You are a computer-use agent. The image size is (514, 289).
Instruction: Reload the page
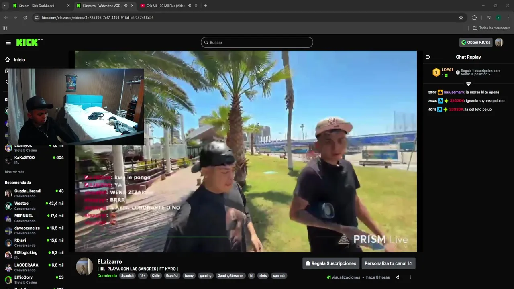25,18
